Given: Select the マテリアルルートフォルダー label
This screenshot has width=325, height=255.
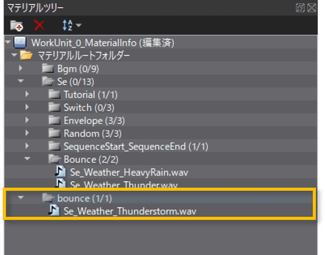Looking at the screenshot, I should 84,56.
